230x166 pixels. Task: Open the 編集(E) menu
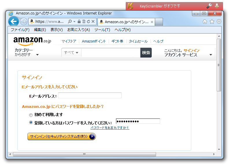pyautogui.click(x=40, y=30)
